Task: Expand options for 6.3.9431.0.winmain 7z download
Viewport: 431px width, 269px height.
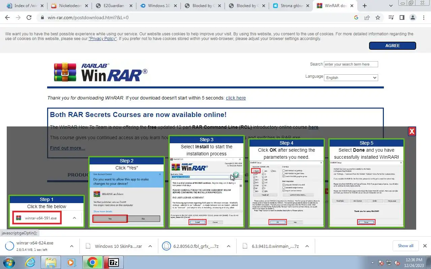Action: (307, 246)
